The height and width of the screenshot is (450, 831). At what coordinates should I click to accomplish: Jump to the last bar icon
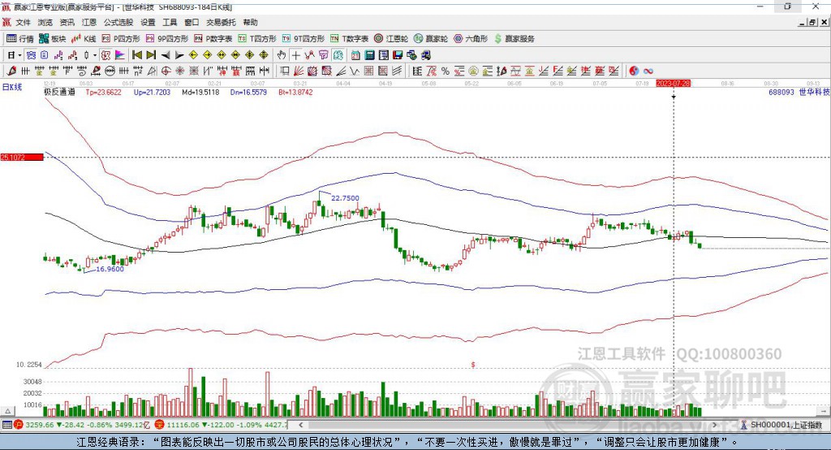click(151, 55)
